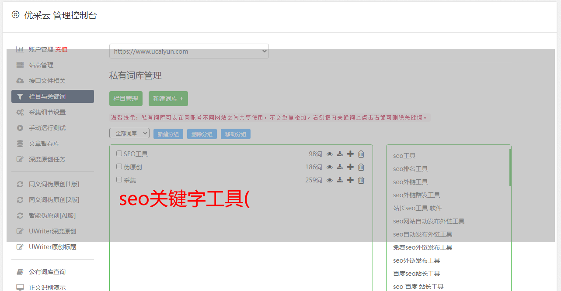Image resolution: width=561 pixels, height=291 pixels.
Task: Download the 采集 word library
Action: [x=340, y=180]
